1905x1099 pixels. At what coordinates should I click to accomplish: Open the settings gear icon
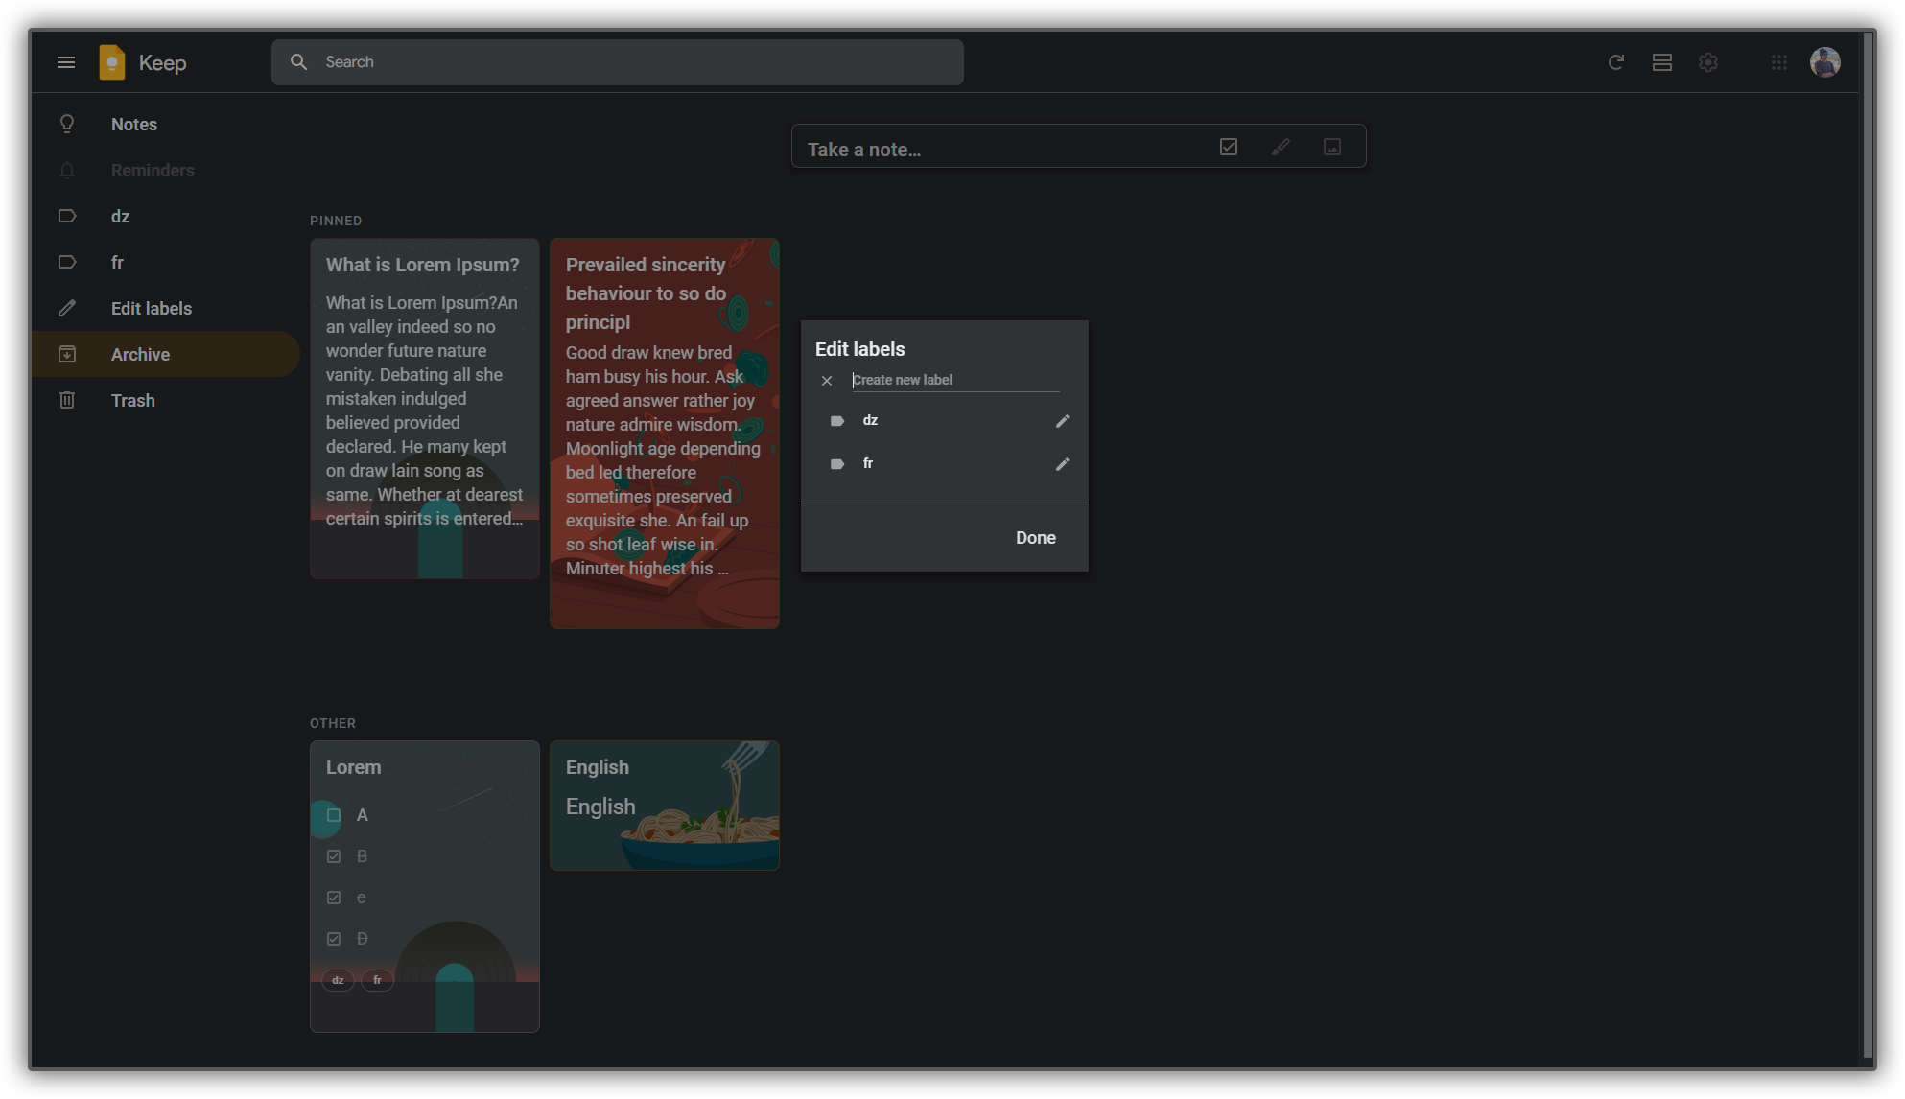coord(1708,62)
